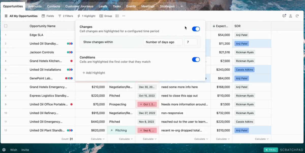Open the Calculate dropdown under the Expected column
Screen dimensions: 305x153
(x=223, y=139)
